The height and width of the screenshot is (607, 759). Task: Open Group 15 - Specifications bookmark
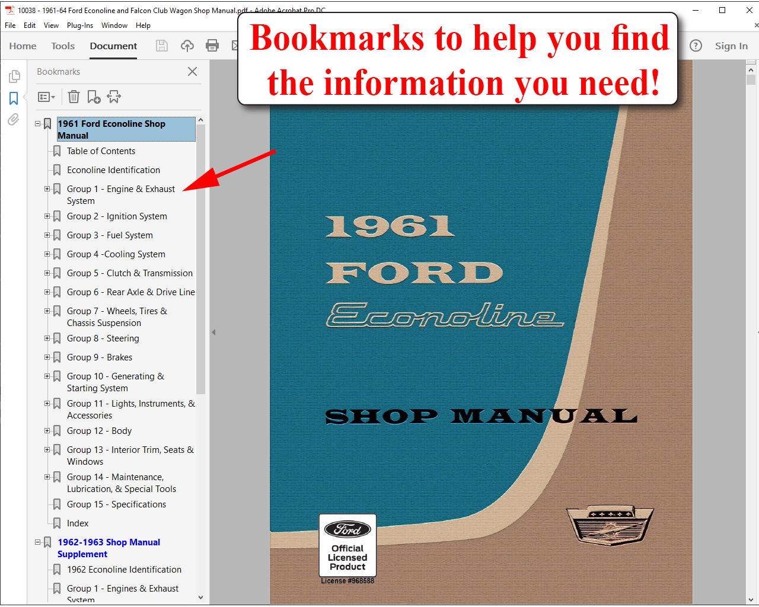[116, 504]
